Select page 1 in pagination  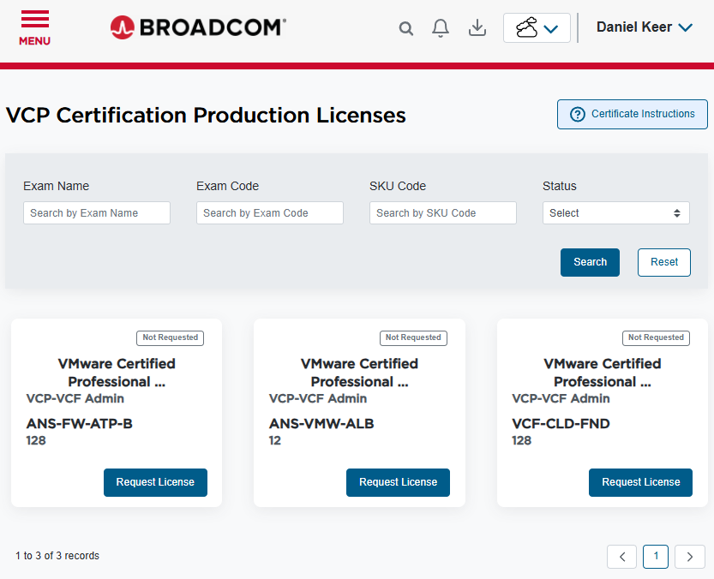click(656, 556)
